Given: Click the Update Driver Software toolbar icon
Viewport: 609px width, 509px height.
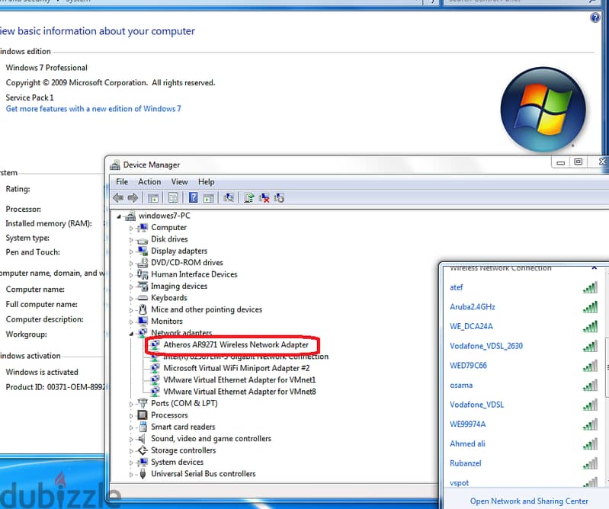Looking at the screenshot, I should coord(249,197).
